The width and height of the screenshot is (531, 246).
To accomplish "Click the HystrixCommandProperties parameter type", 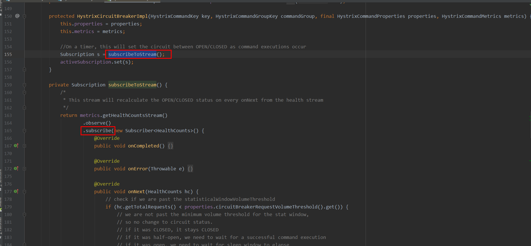I will pyautogui.click(x=371, y=16).
